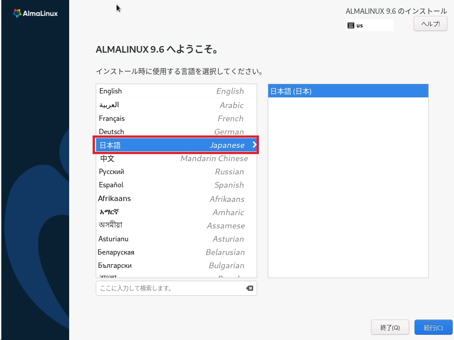The width and height of the screenshot is (454, 340).
Task: Select Български Bulgarian language
Action: click(176, 266)
